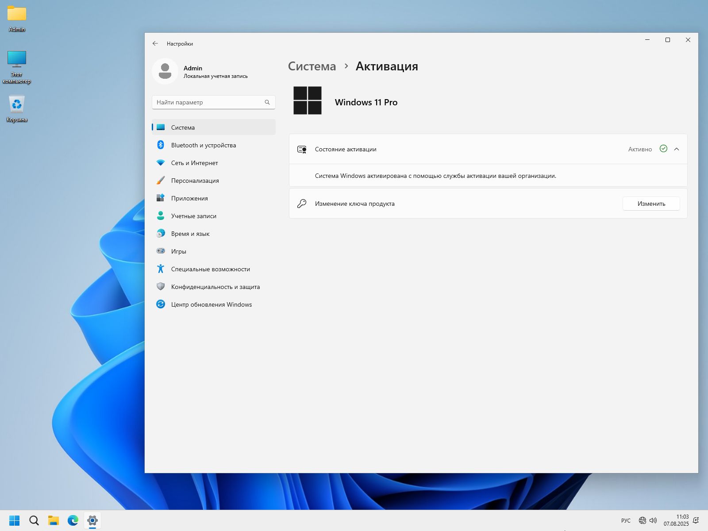Click the Система sidebar icon
This screenshot has height=531, width=708.
click(x=161, y=127)
